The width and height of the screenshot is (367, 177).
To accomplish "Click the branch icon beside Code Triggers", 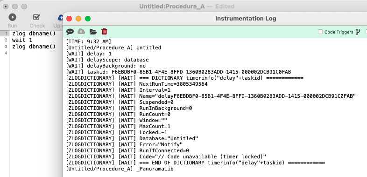I will coord(358,32).
